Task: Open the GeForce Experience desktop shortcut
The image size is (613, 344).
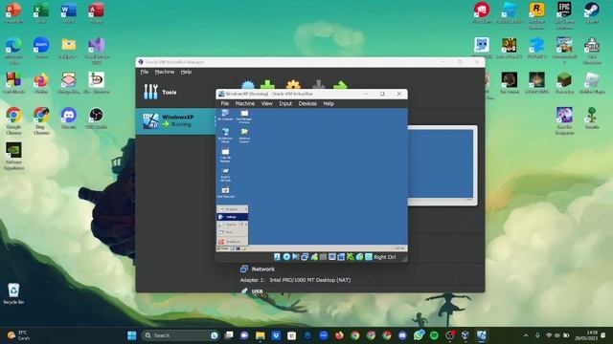Action: [13, 156]
